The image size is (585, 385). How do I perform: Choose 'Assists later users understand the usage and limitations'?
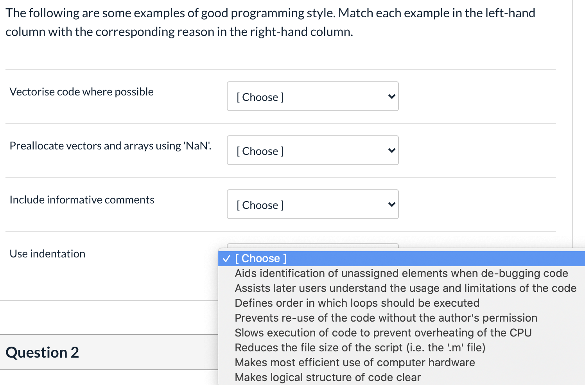pos(406,288)
